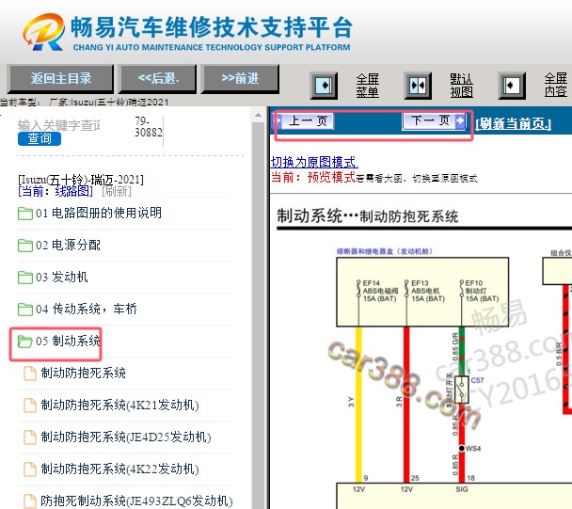Open 制动防抱死系统(JE4D25发动机)
This screenshot has height=509, width=572.
click(x=126, y=437)
